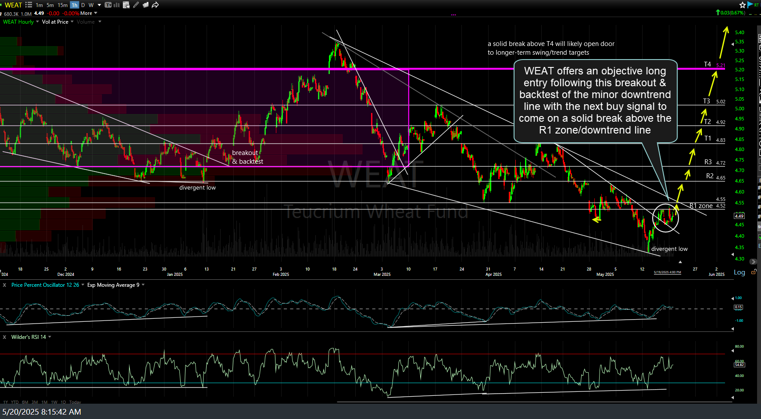Expand the More dropdown
This screenshot has height=419, width=761.
point(89,13)
